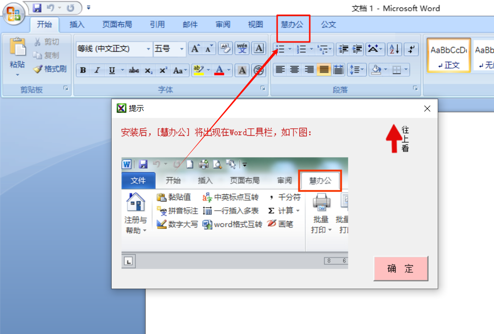
Task: Open the font name dropdown
Action: coord(148,49)
